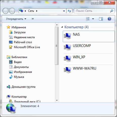Image resolution: width=117 pixels, height=117 pixels.
Task: Click the Видео library icon
Action: (11, 62)
